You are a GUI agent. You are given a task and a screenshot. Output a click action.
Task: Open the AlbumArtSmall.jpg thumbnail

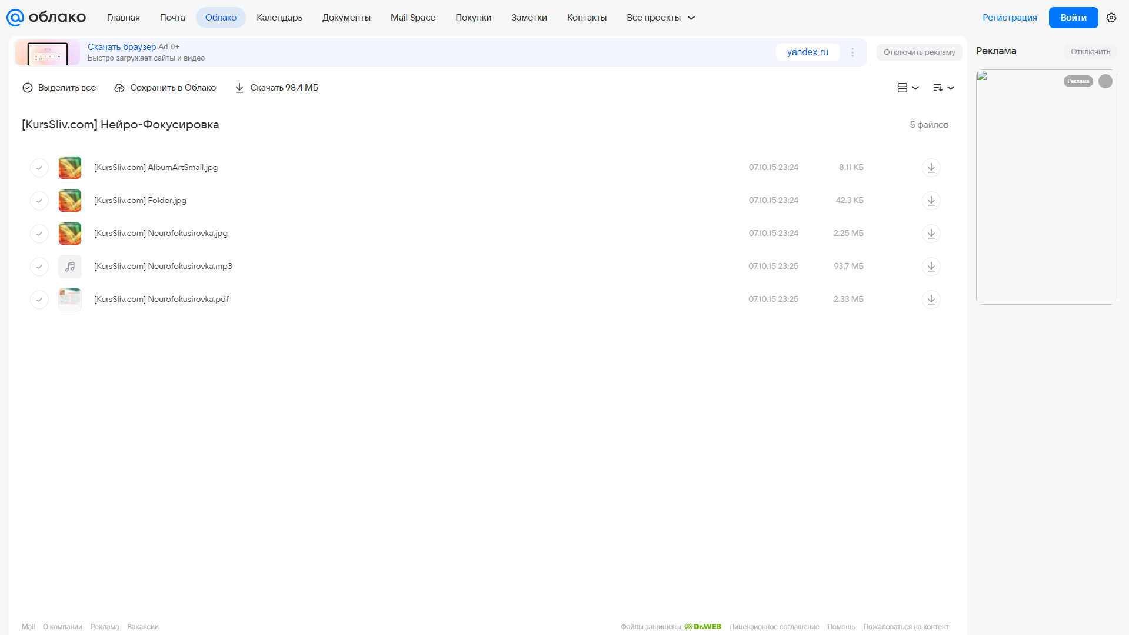tap(70, 168)
